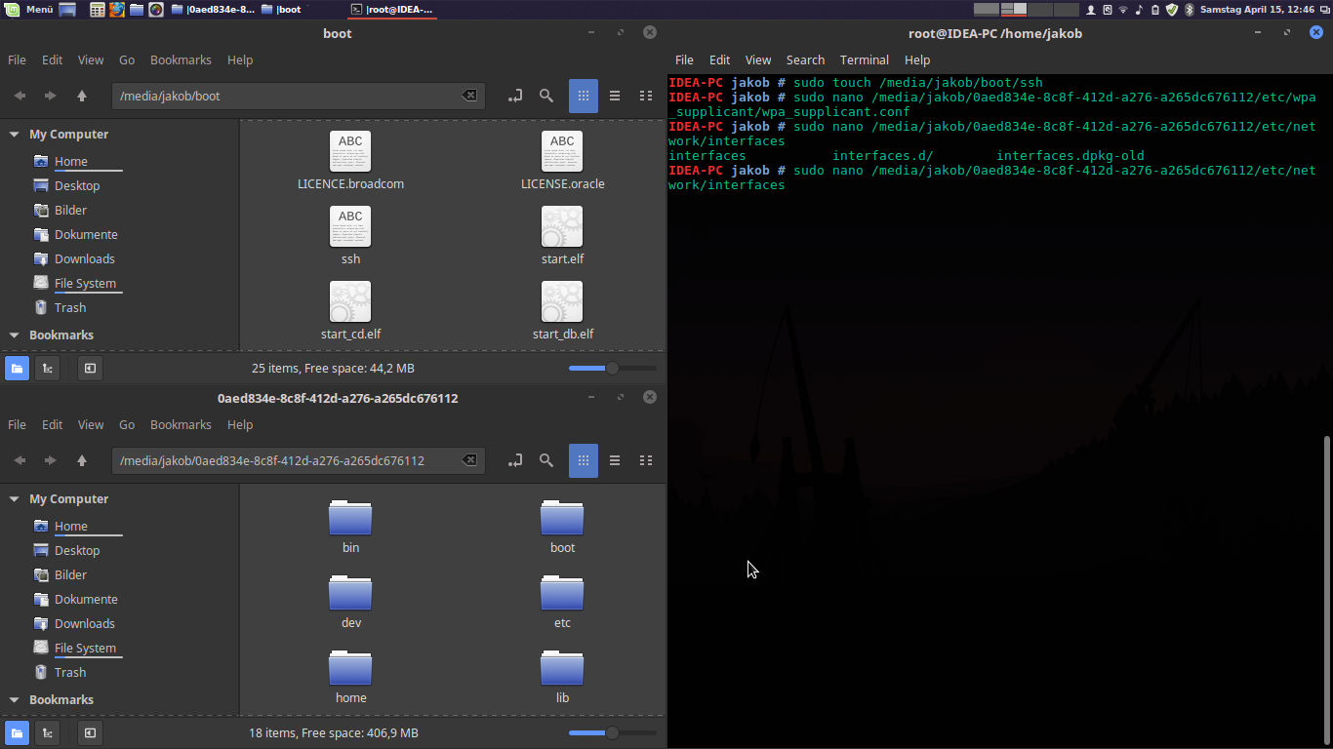Clear the /media/jakob/boot path field
The image size is (1333, 749).
468,96
